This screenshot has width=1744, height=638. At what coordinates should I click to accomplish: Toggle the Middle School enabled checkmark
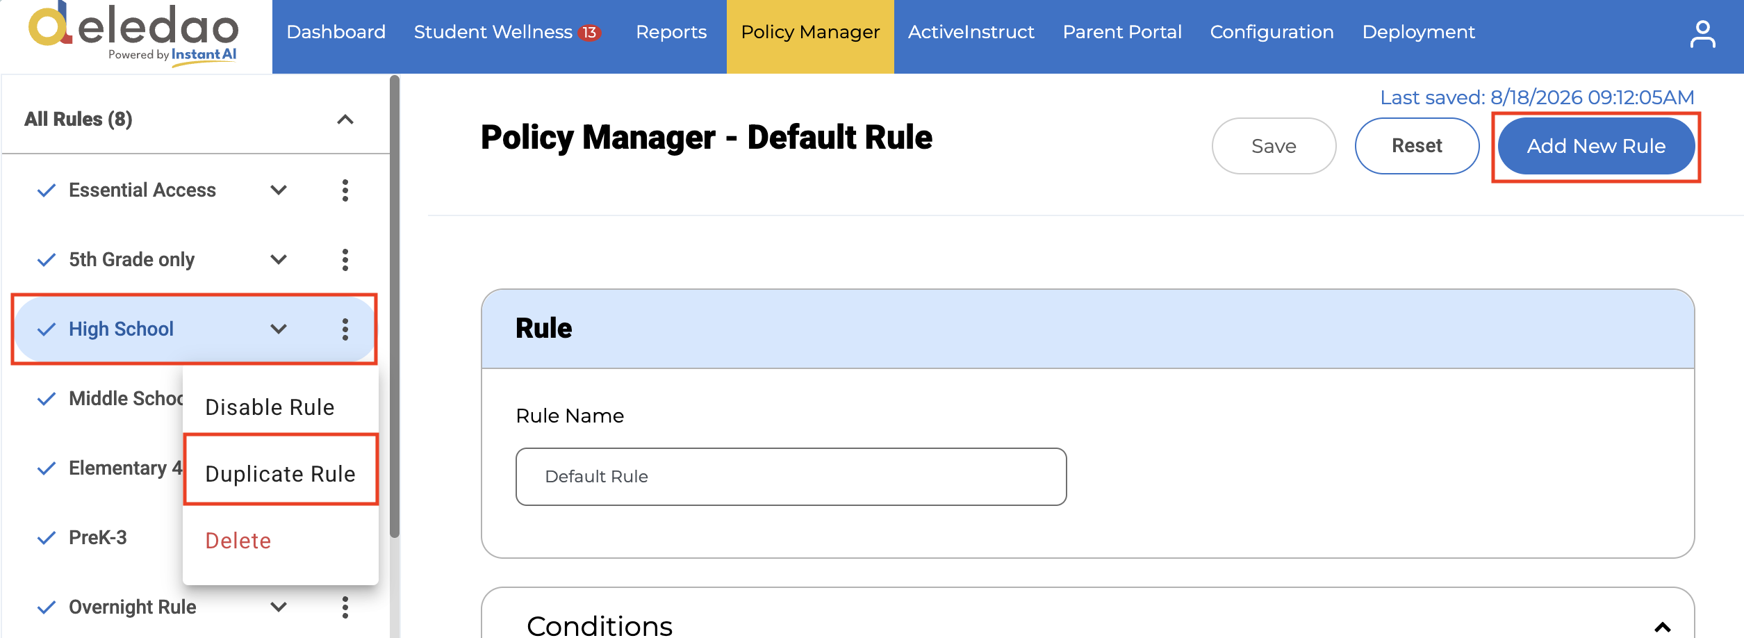pos(47,399)
